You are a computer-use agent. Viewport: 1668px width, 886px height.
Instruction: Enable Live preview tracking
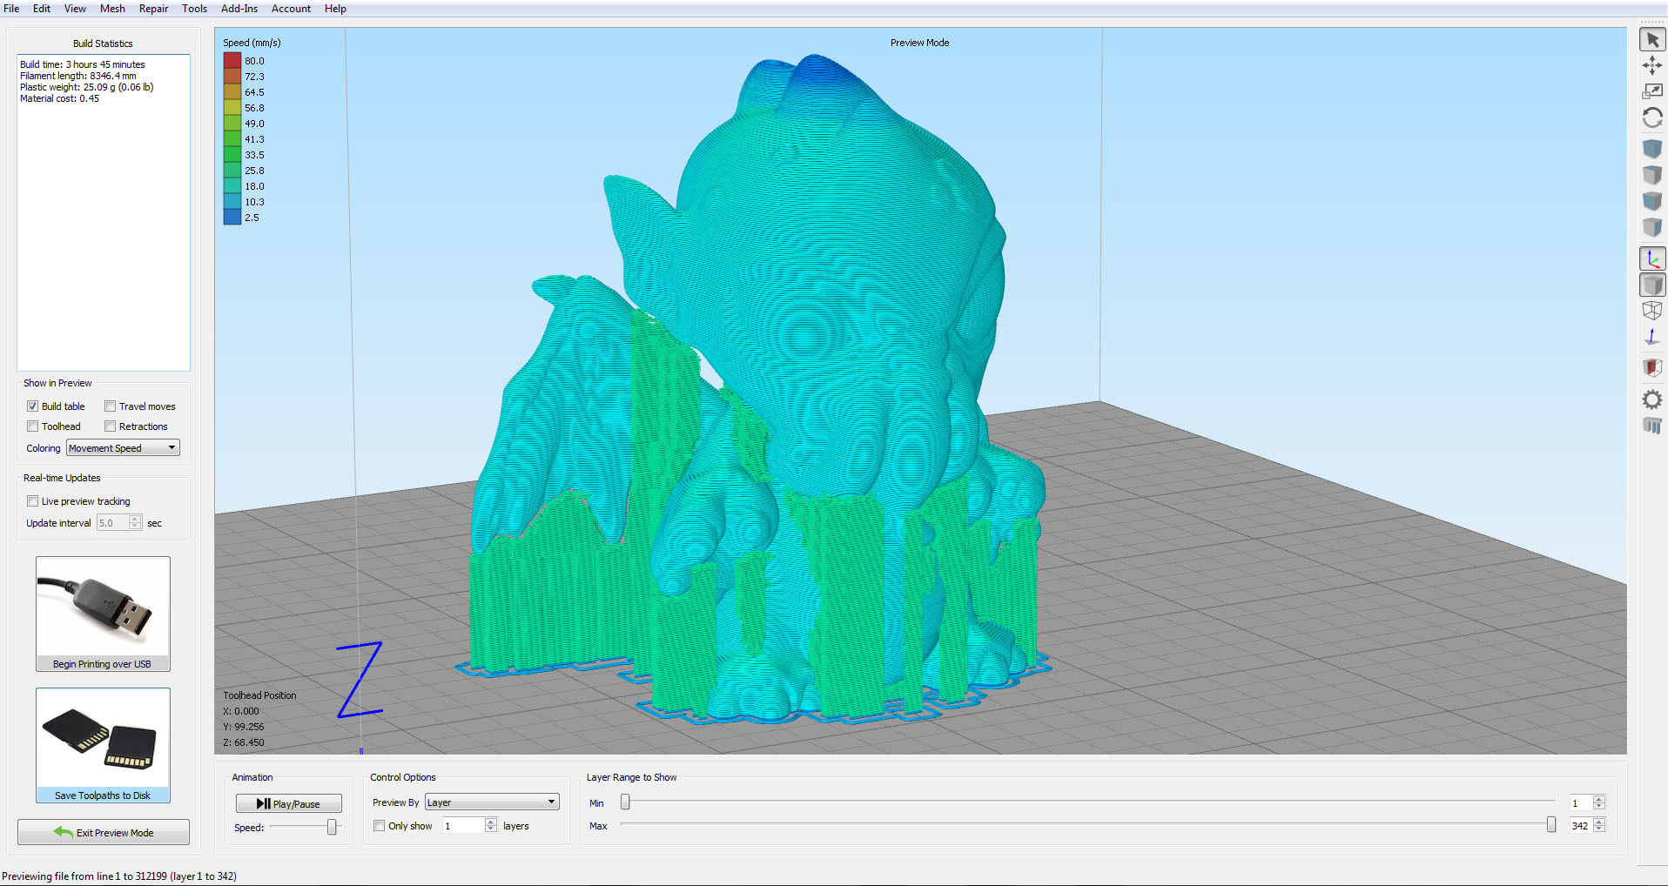pyautogui.click(x=32, y=501)
